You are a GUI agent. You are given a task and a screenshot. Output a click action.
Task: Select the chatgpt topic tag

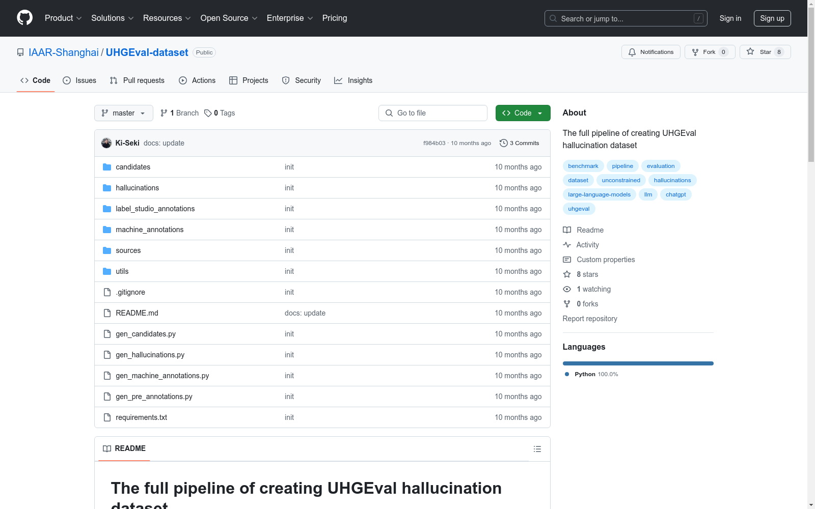tap(676, 194)
